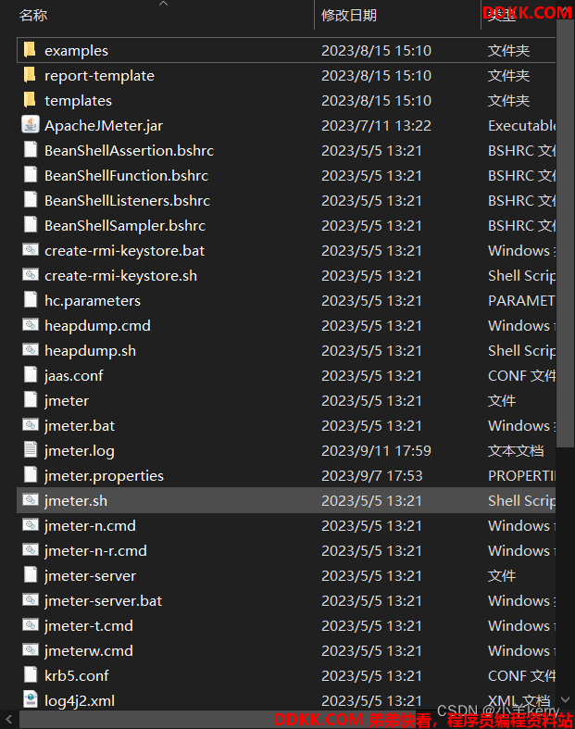Click the horizontal scrollbar left arrow
The height and width of the screenshot is (729, 575).
(x=9, y=720)
